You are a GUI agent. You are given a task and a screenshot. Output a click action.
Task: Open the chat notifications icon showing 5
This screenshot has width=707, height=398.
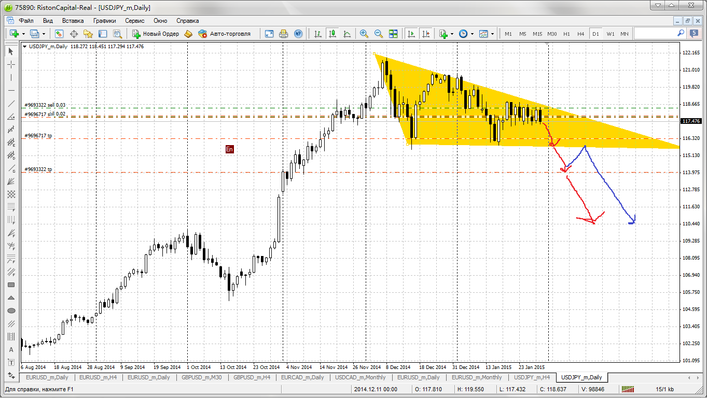(694, 33)
